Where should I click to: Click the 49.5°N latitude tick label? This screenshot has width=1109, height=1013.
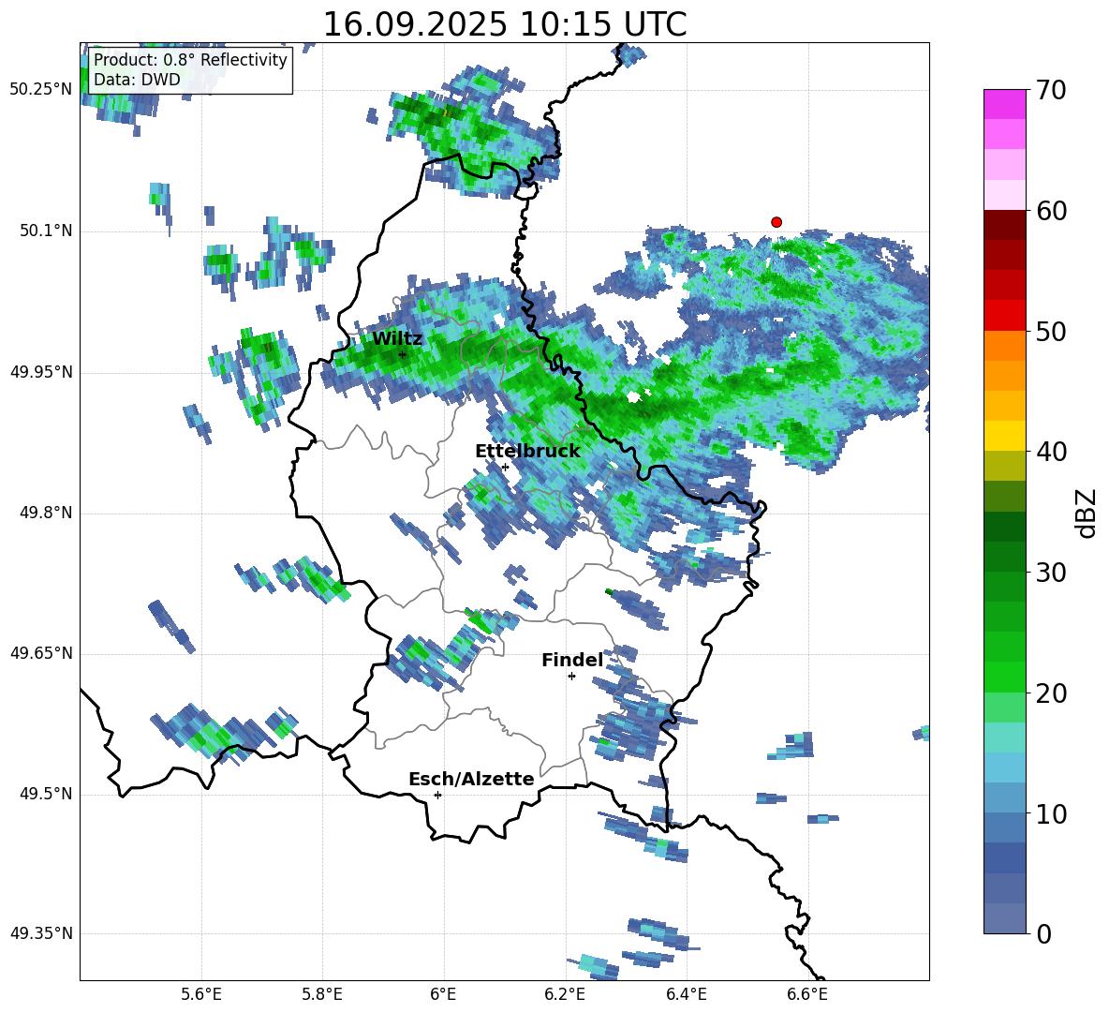46,794
